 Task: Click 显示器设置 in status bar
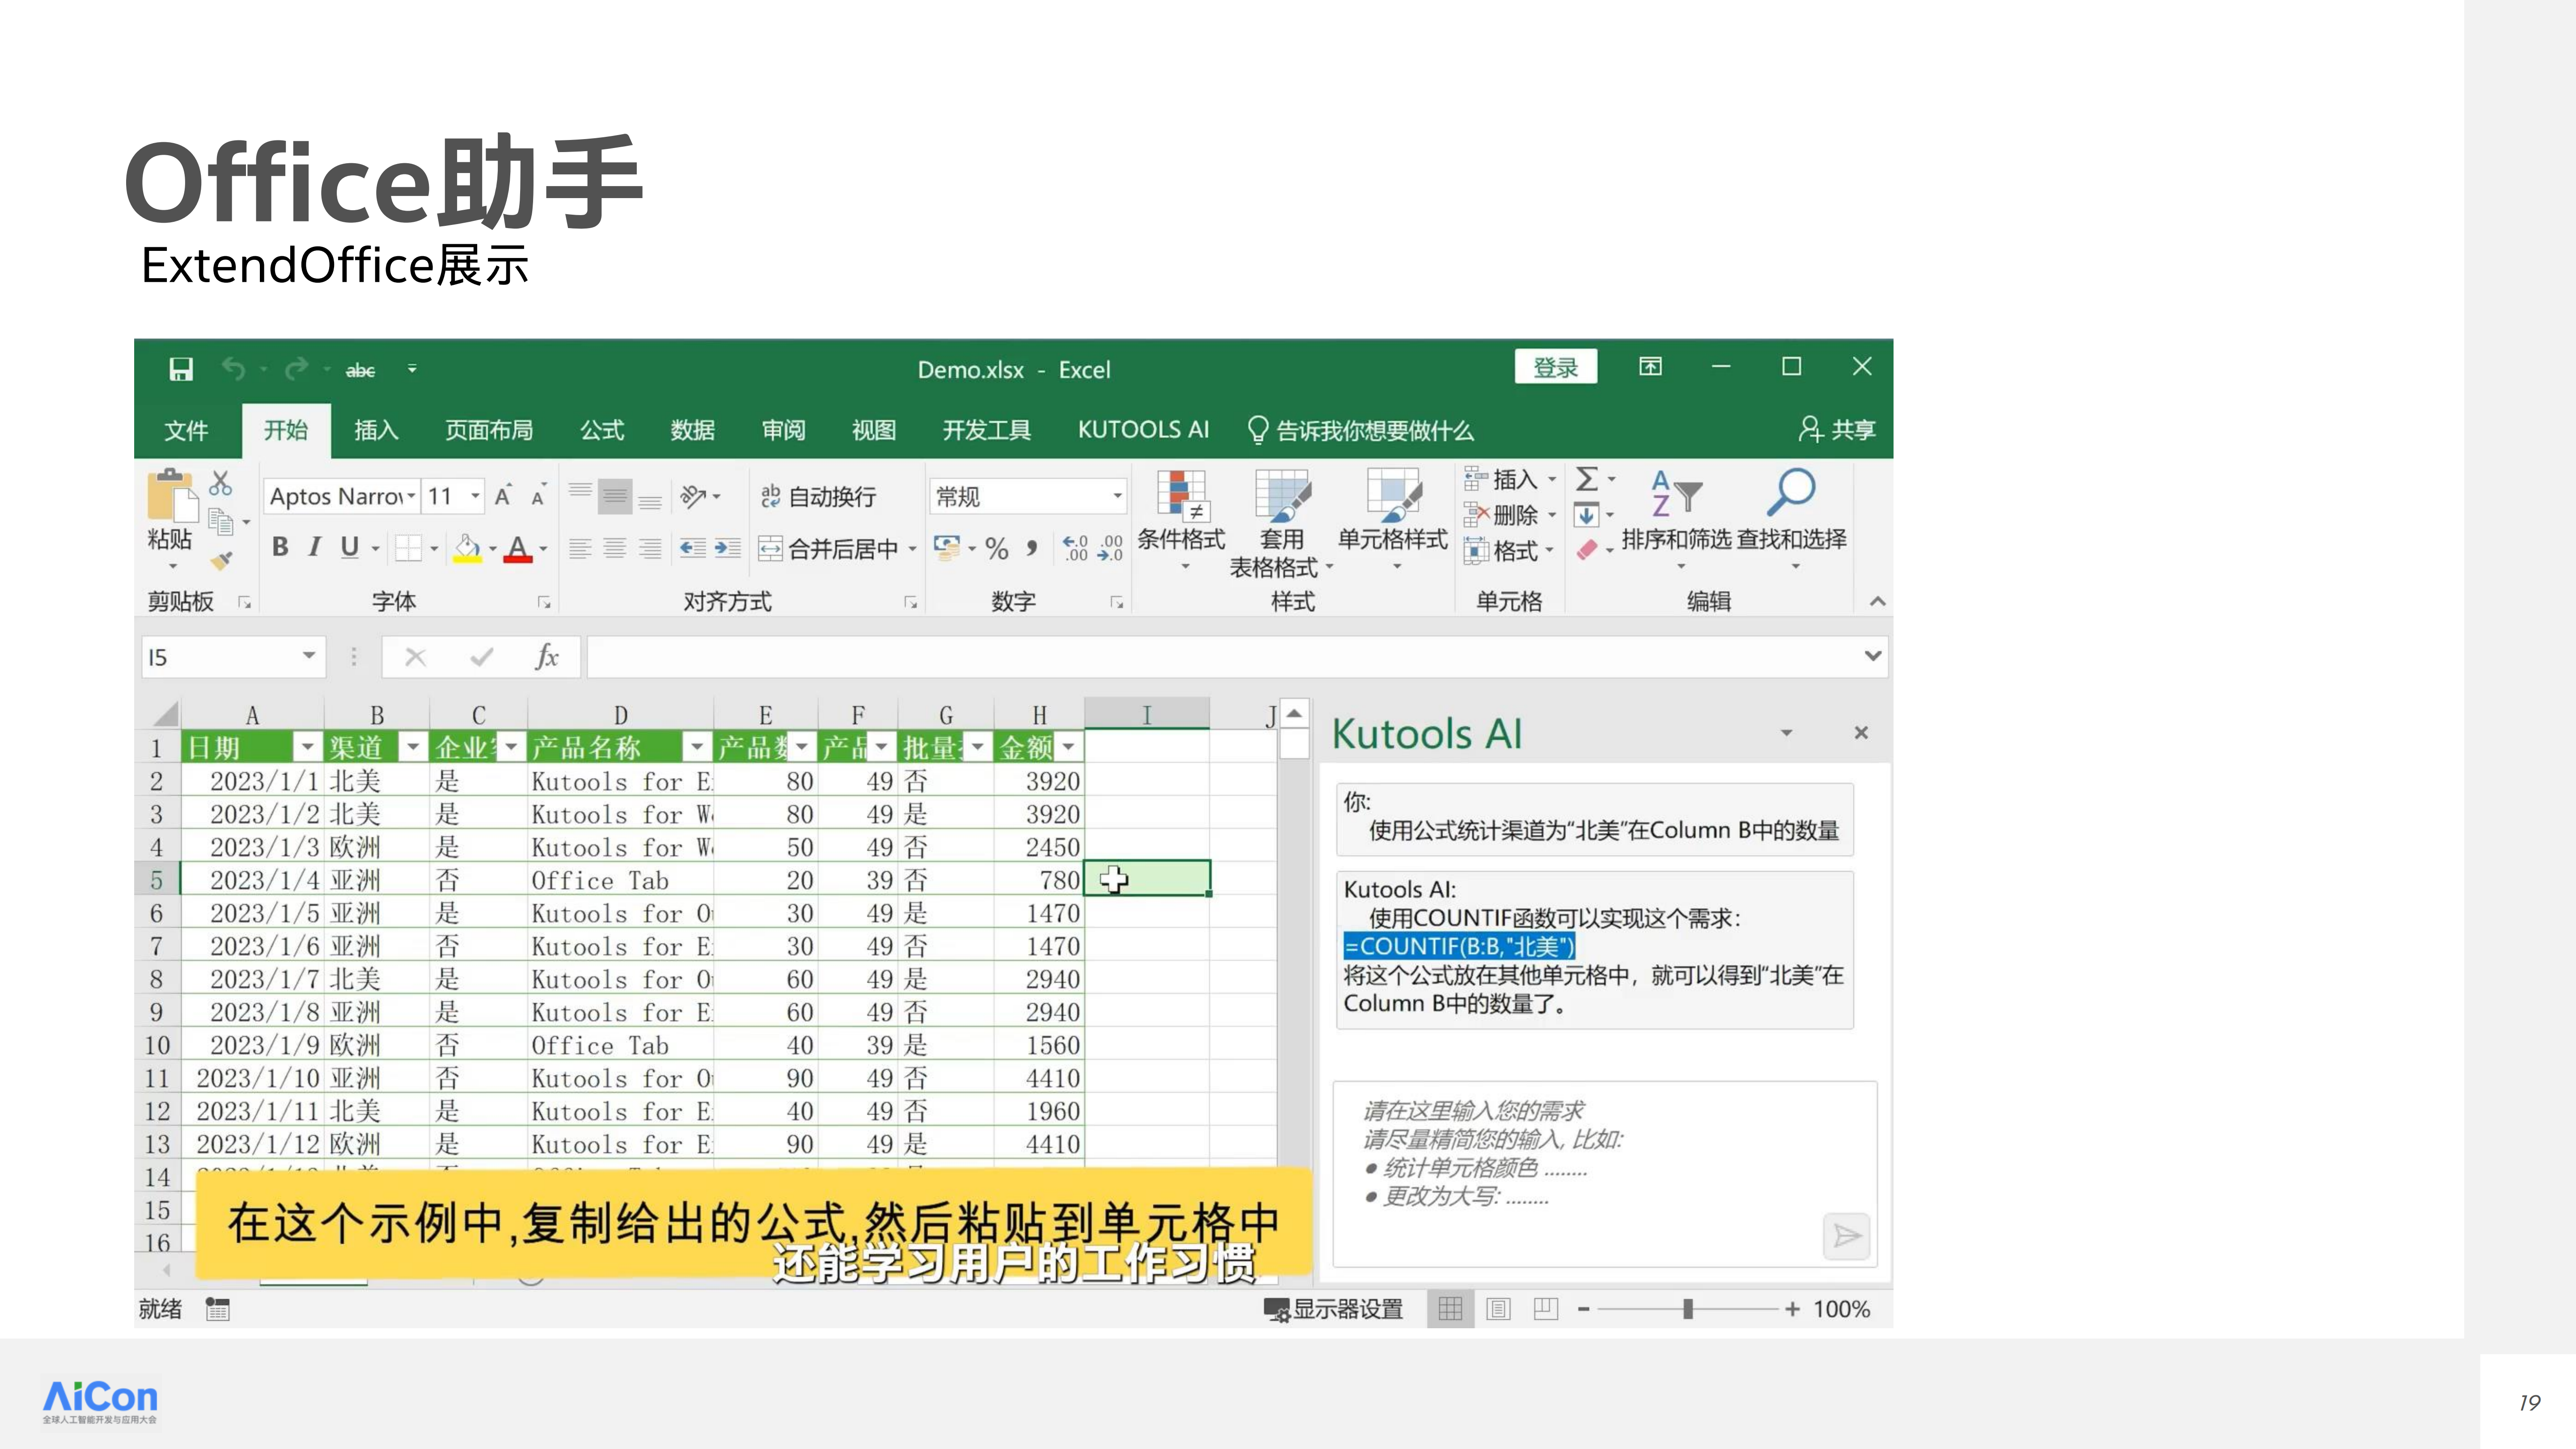click(x=1334, y=1309)
